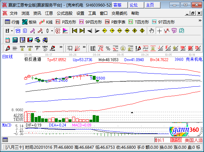This screenshot has width=204, height=152.
Task: Toggle the red 权 adjustment icon
Action: 58,31
